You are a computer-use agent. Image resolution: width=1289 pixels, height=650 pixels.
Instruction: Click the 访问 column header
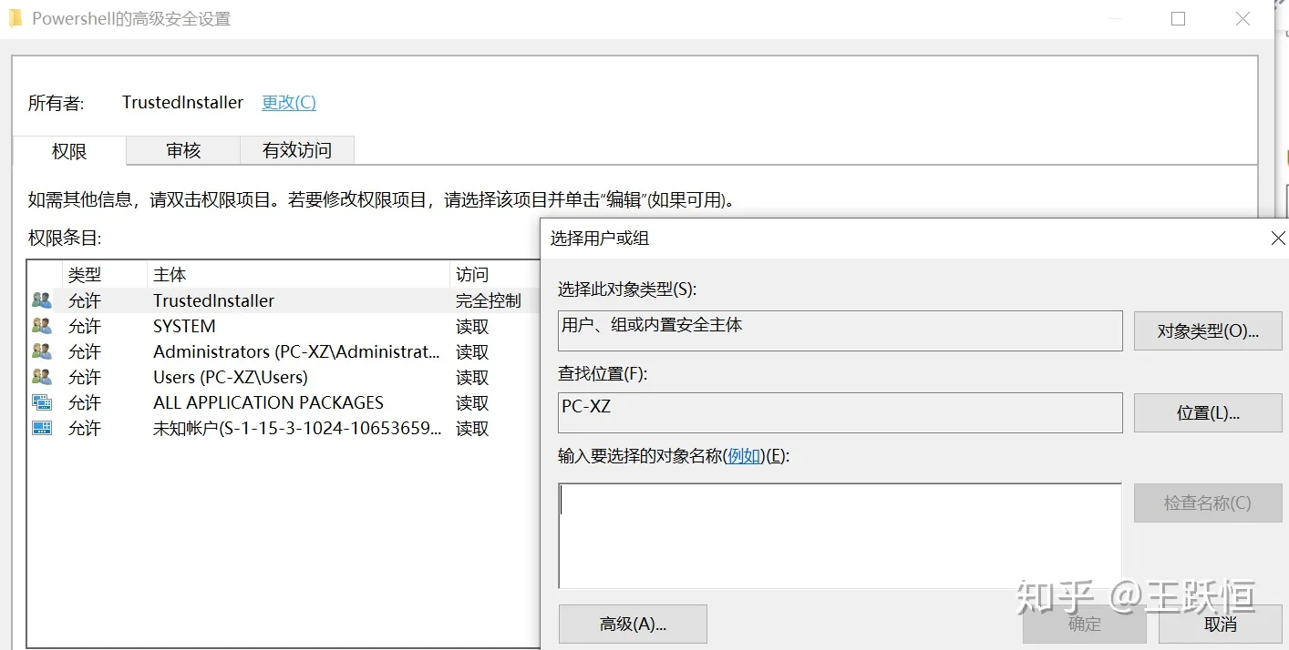click(495, 274)
